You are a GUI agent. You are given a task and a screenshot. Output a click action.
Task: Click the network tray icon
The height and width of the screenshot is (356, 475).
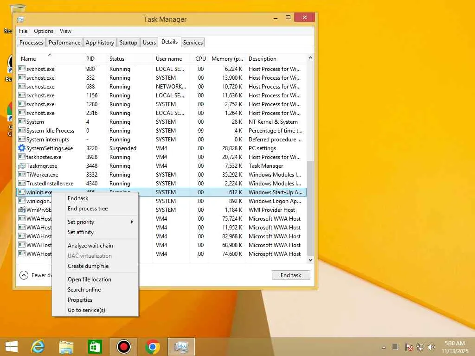coord(420,347)
